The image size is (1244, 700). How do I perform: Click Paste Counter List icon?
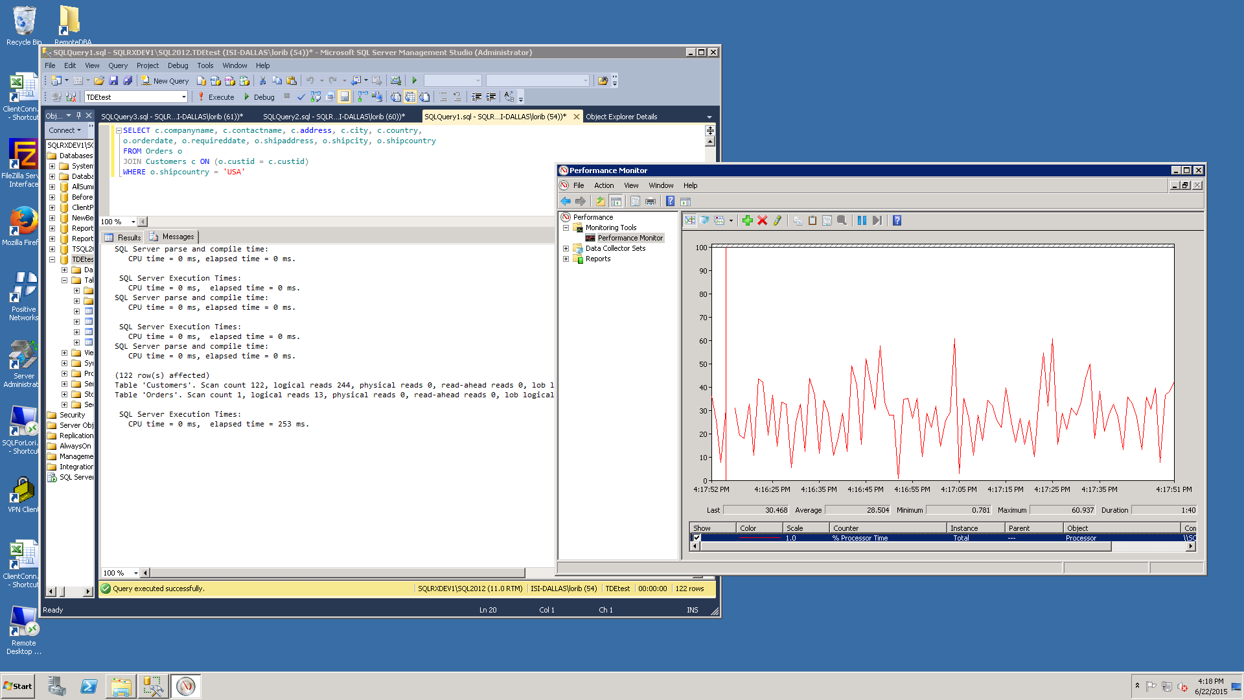click(812, 220)
